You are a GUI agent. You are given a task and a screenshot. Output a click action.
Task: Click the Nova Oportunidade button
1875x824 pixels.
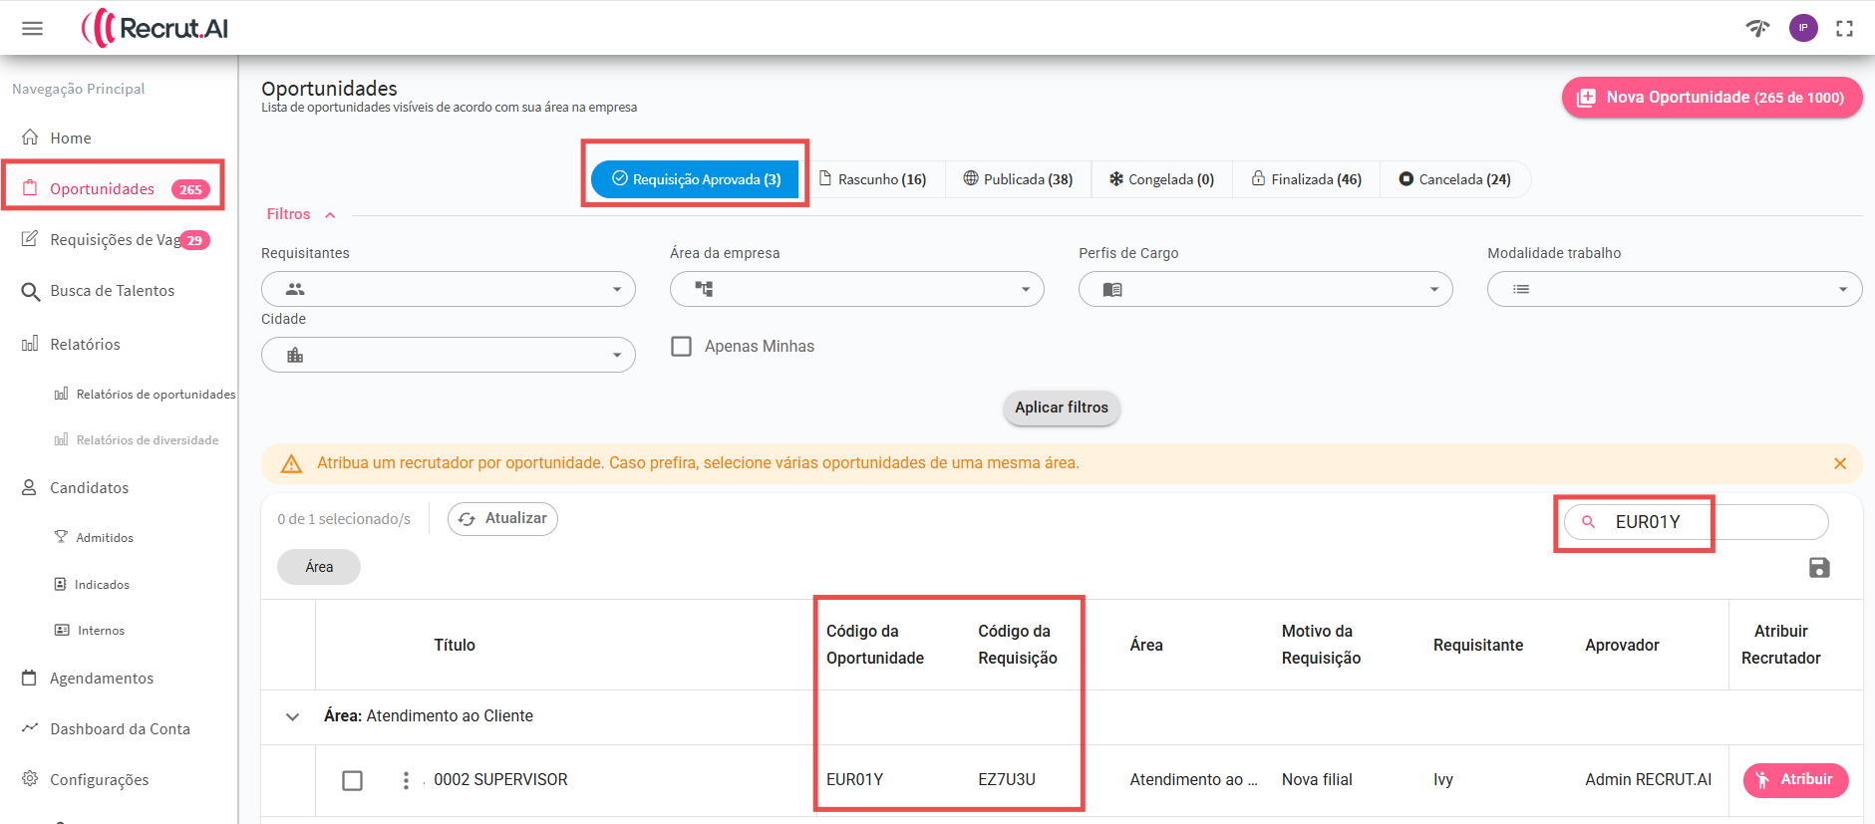point(1711,98)
